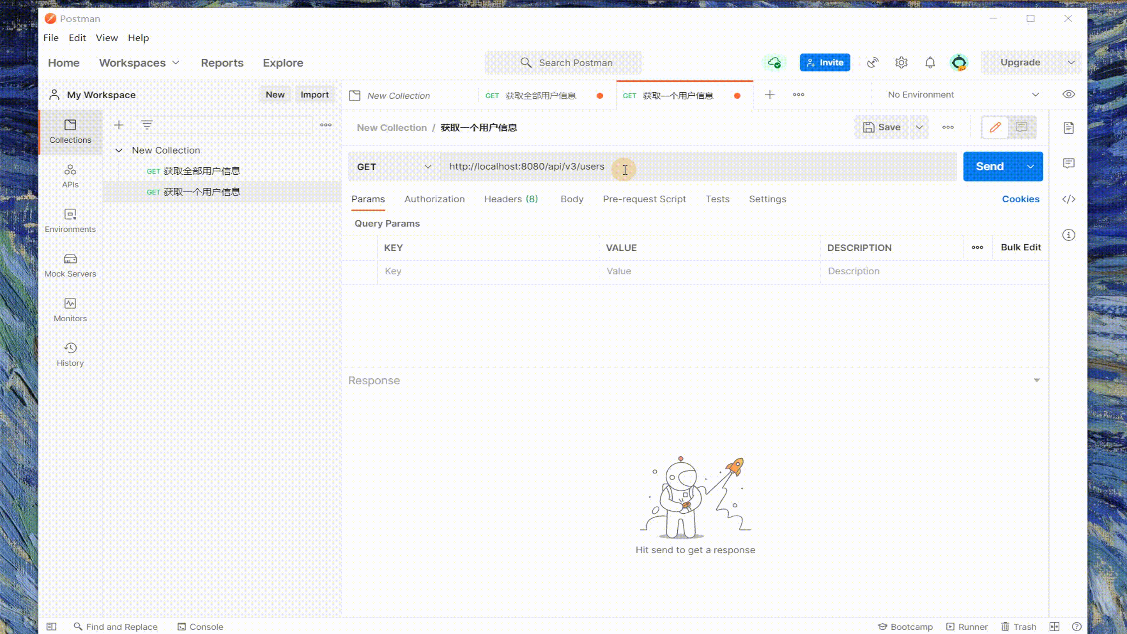Click the Import button
Screen dimensions: 1127x634
coord(315,95)
